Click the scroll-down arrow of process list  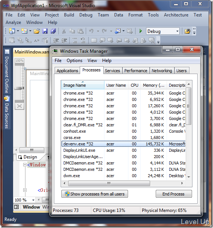coord(189,177)
